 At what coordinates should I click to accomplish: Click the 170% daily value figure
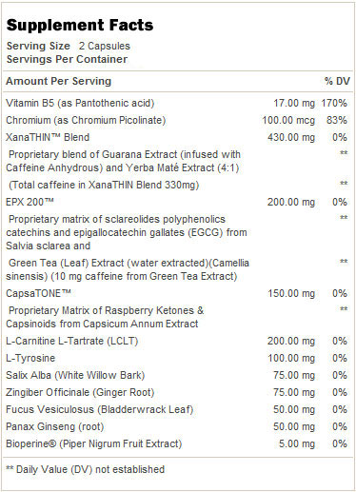[x=334, y=103]
